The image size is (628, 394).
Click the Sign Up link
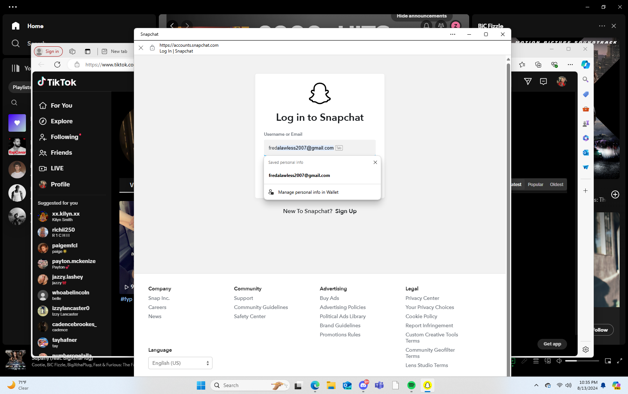[x=346, y=211]
